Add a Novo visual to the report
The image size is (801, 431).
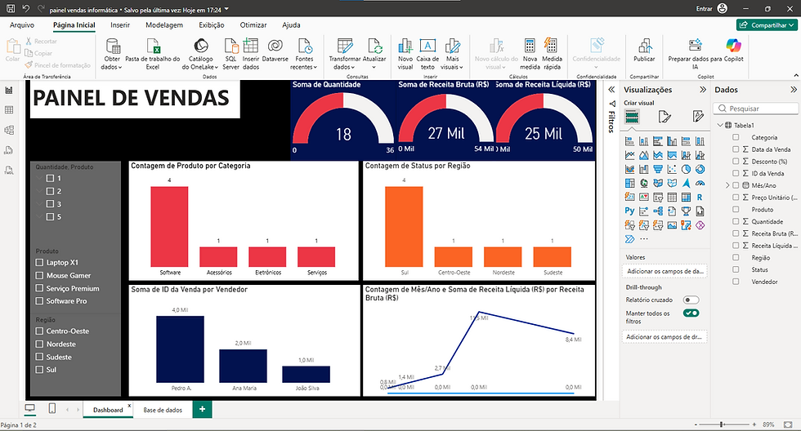coord(405,54)
